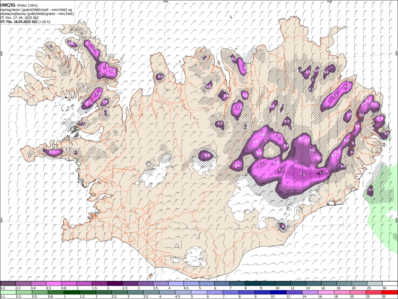Select the dark mauve 0.2 snow legend swatch
The image size is (398, 299).
8,284
